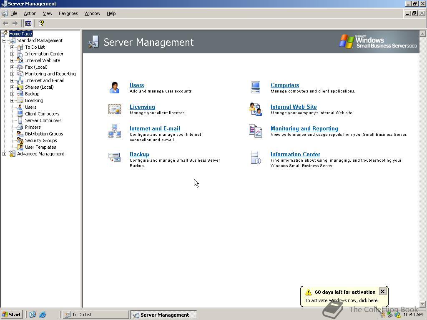Viewport: 427px width, 320px height.
Task: Launch Internet Explorer from quick launch
Action: (x=43, y=315)
